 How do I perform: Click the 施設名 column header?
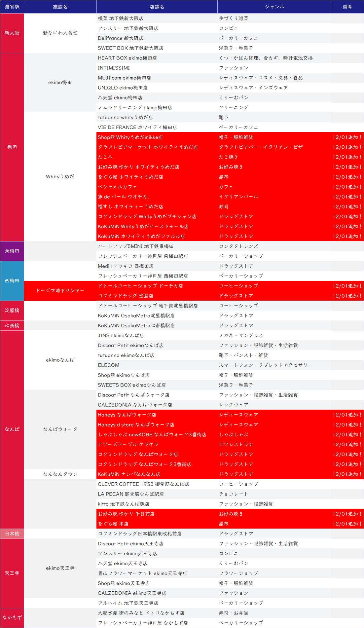60,7
